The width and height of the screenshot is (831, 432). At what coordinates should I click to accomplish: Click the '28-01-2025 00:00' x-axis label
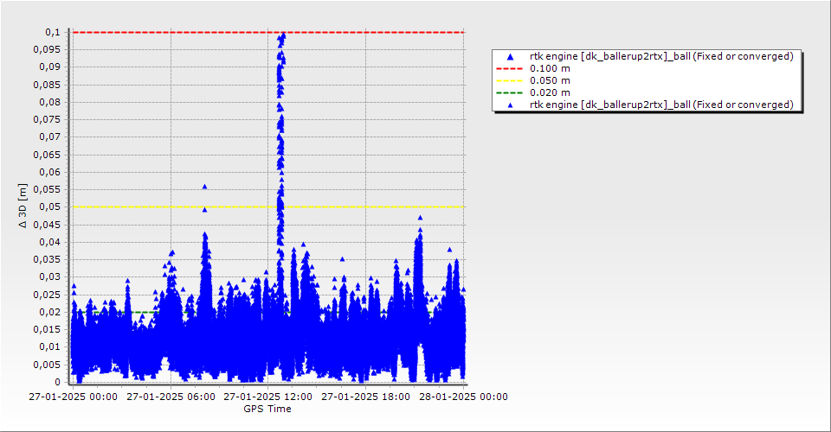coord(463,397)
